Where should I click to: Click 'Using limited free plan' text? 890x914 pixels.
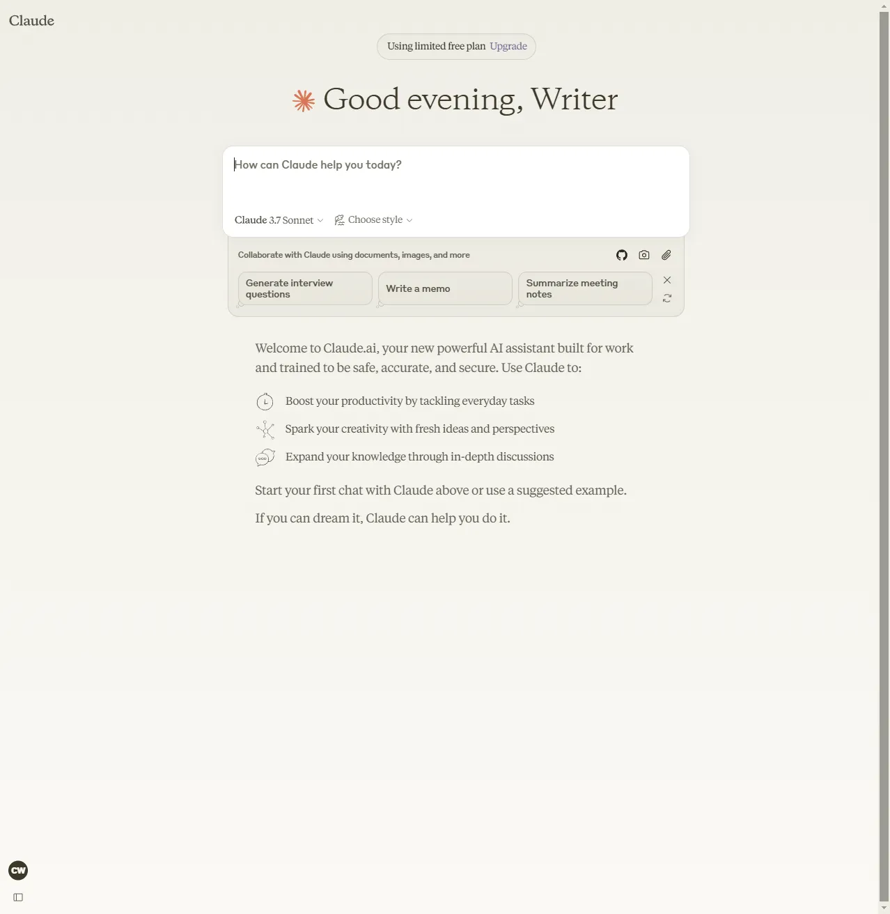[436, 46]
